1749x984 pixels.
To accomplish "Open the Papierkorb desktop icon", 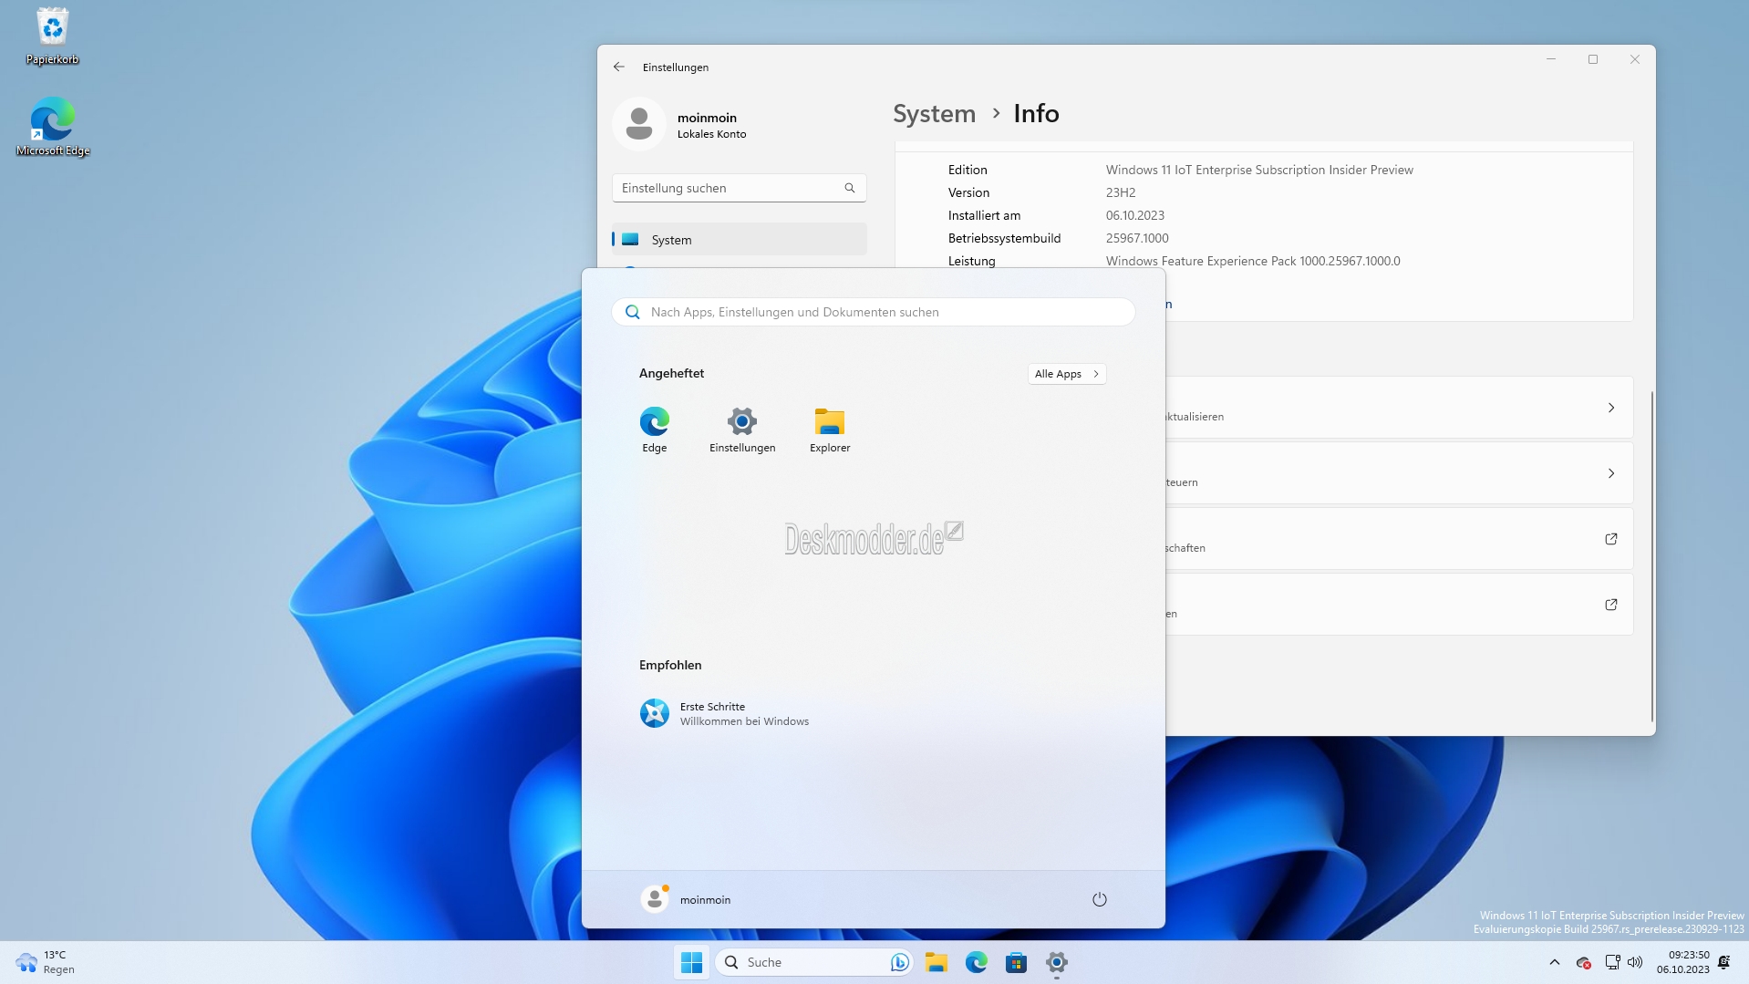I will pos(53,36).
